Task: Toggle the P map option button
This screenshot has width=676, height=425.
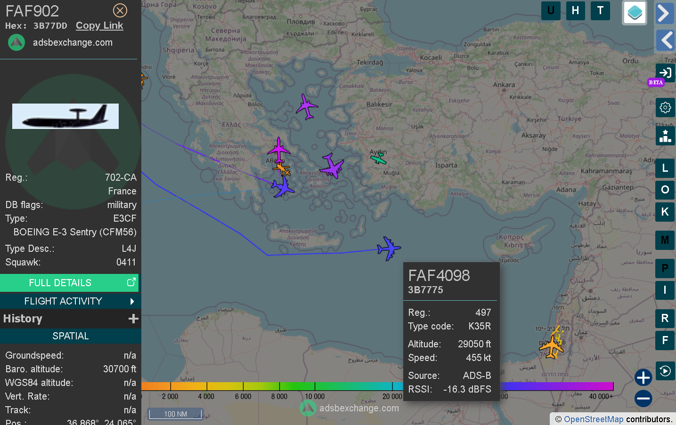Action: pyautogui.click(x=665, y=268)
